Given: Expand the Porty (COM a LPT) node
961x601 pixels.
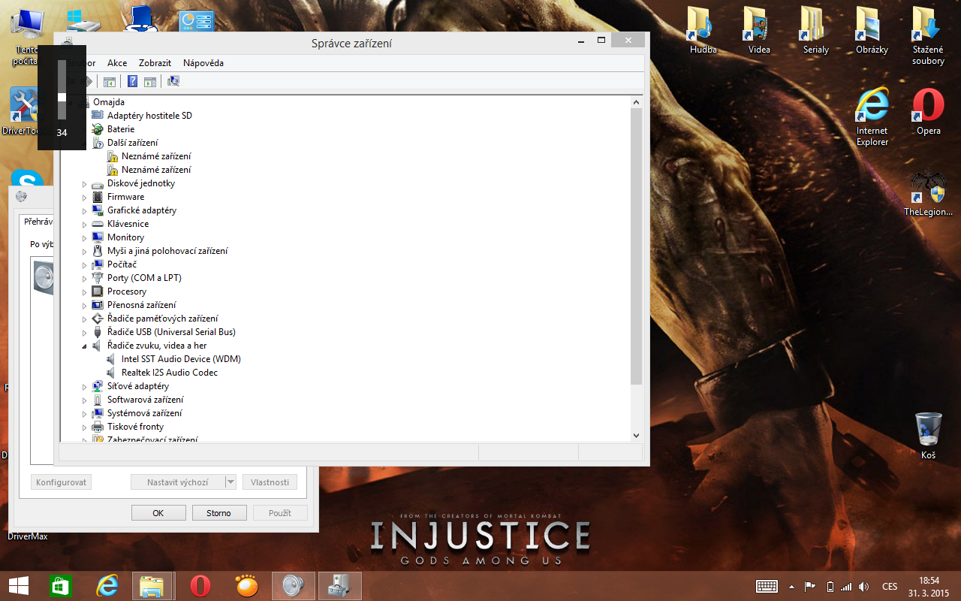Looking at the screenshot, I should coord(85,279).
